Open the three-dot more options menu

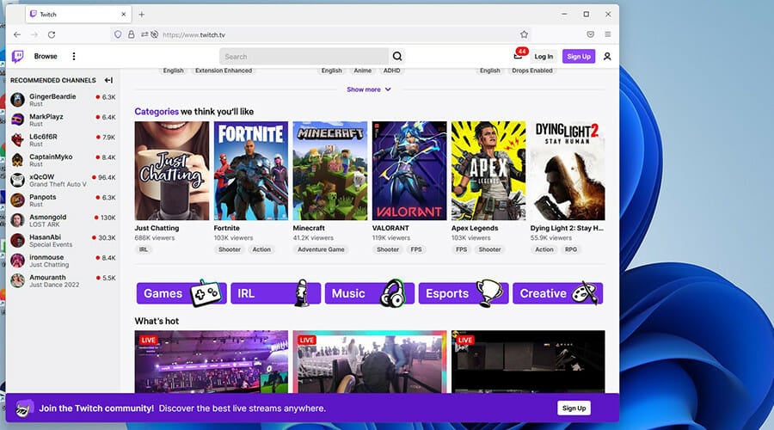click(74, 57)
